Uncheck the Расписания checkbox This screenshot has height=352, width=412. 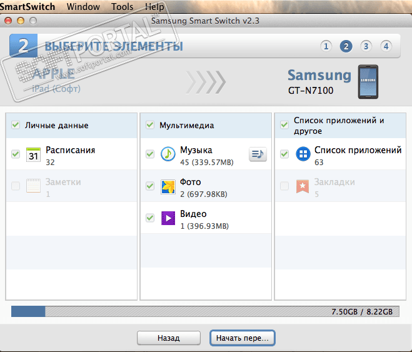[x=16, y=154]
